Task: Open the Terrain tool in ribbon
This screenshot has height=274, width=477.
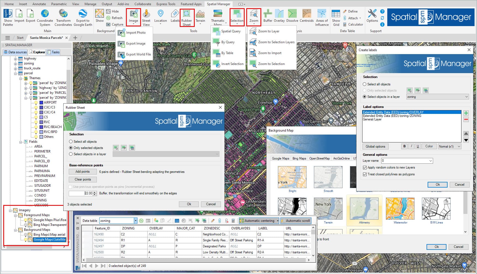Action: (200, 16)
